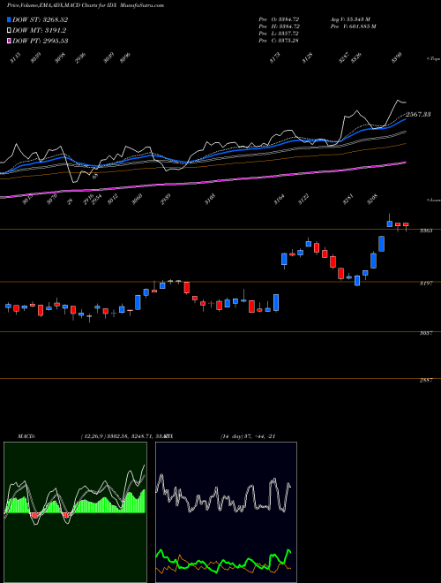Click the '<Tops' label beside the upper chart
Screen dimensions: 441x583
[x=433, y=58]
